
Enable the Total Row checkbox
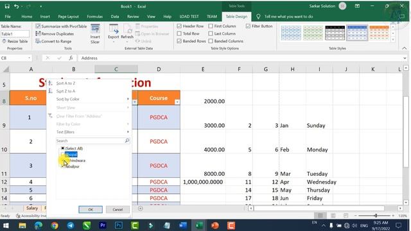tap(179, 33)
